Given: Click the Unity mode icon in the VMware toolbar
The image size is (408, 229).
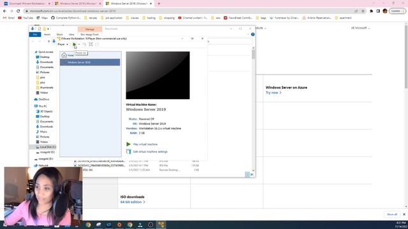Looking at the screenshot, I should point(97,45).
